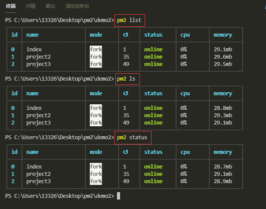The width and height of the screenshot is (266, 209).
Task: Click 'cpu' header in pm2 ls table
Action: pyautogui.click(x=185, y=94)
